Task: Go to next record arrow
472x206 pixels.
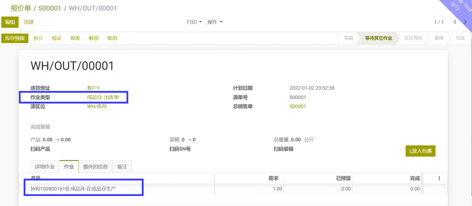Action: tap(465, 22)
